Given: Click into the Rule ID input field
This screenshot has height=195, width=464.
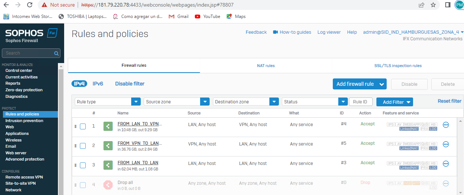Looking at the screenshot, I should pos(360,102).
